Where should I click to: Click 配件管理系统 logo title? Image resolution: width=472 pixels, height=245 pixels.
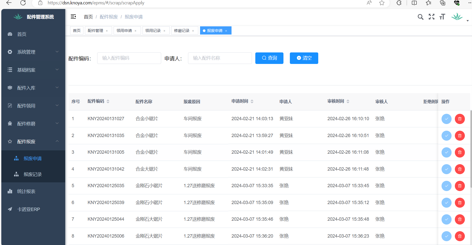(x=40, y=17)
